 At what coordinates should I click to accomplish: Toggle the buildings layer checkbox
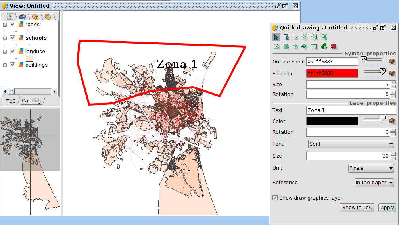pos(12,65)
